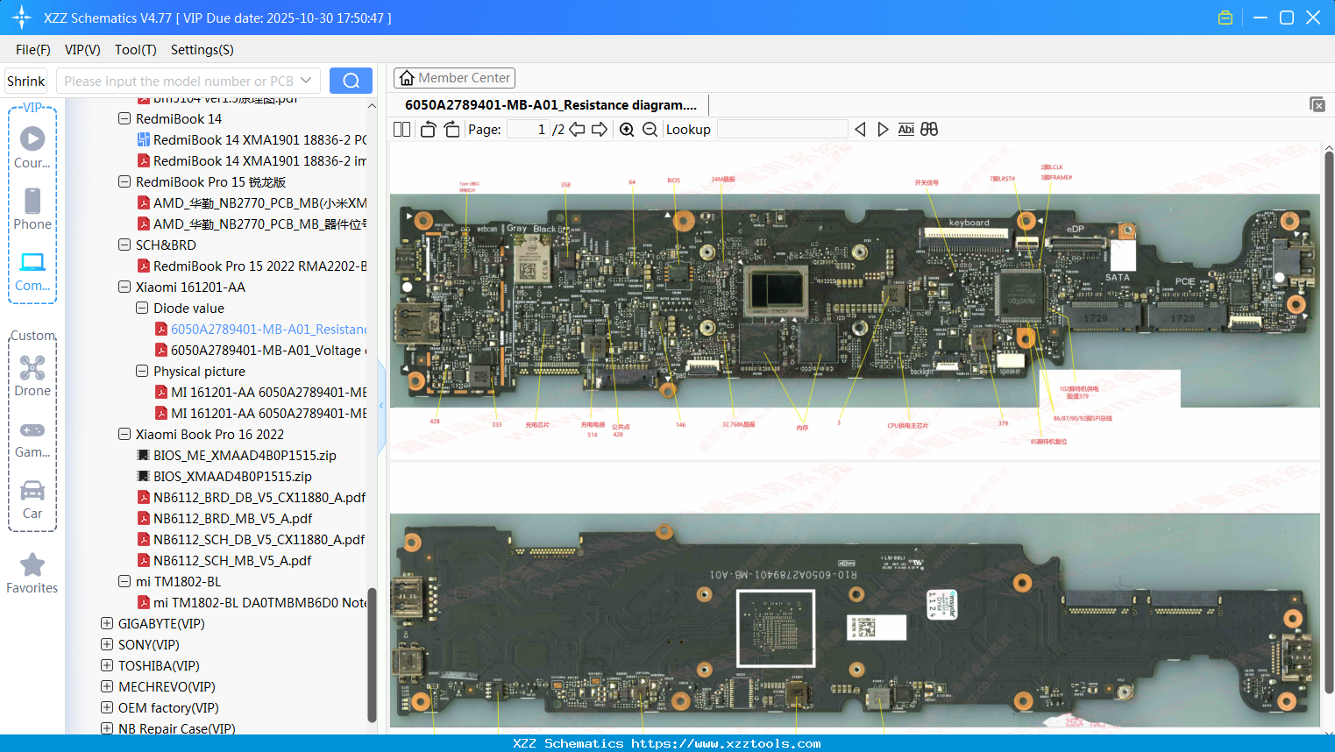Open the 6050A2789401-MB-A01_Voltage PDF
Screen dimensions: 1335x752
[261, 350]
